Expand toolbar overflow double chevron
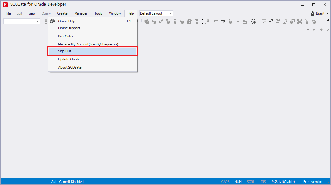Screen dimensions: 331x185 pyautogui.click(x=328, y=20)
